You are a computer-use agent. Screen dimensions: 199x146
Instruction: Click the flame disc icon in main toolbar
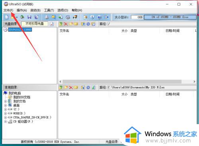tap(75, 17)
